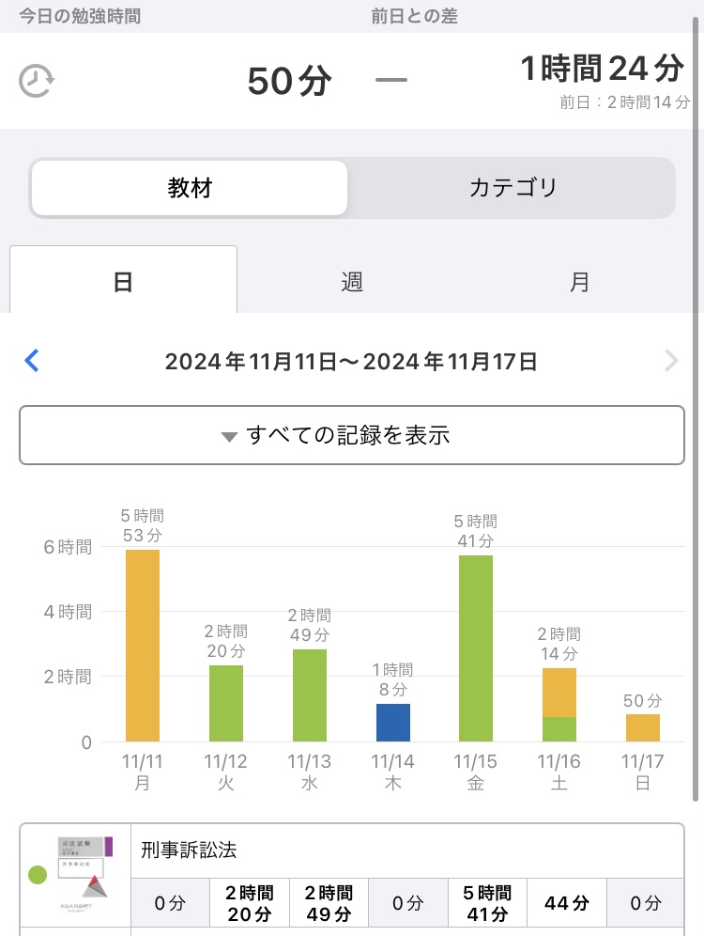Tap the grayed-out next week chevron

pyautogui.click(x=670, y=361)
